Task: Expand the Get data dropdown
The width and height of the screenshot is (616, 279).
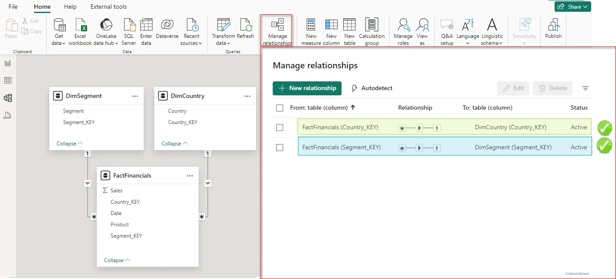Action: pos(59,43)
